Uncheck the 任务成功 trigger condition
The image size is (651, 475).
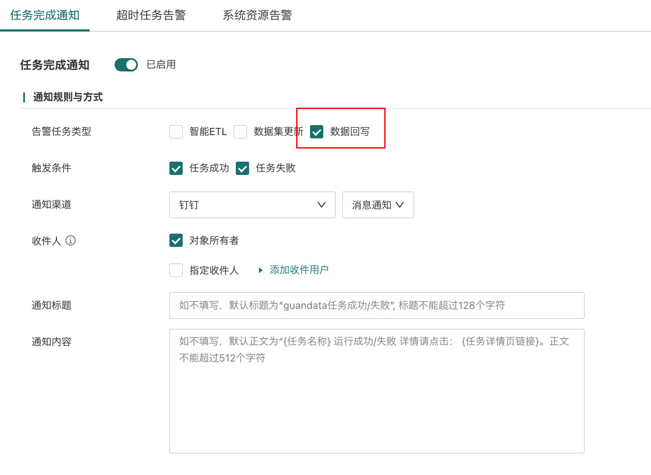point(175,168)
